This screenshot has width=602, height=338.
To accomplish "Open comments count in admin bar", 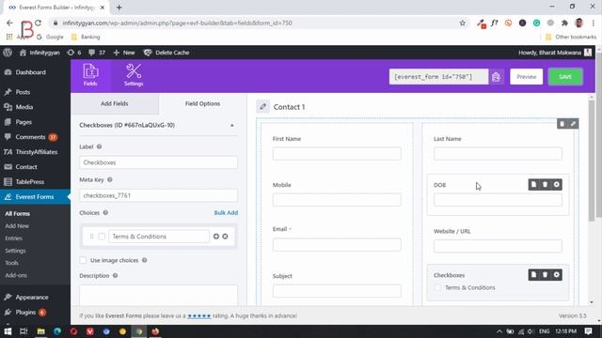I will coord(97,53).
